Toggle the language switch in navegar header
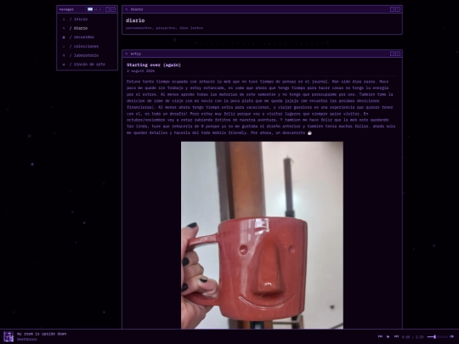Screen dimensions: 459x344 95,9
